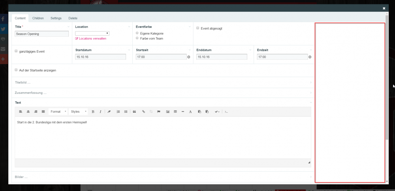Viewport: 395px width, 191px height.
Task: Switch to the Children tab
Action: (38, 18)
